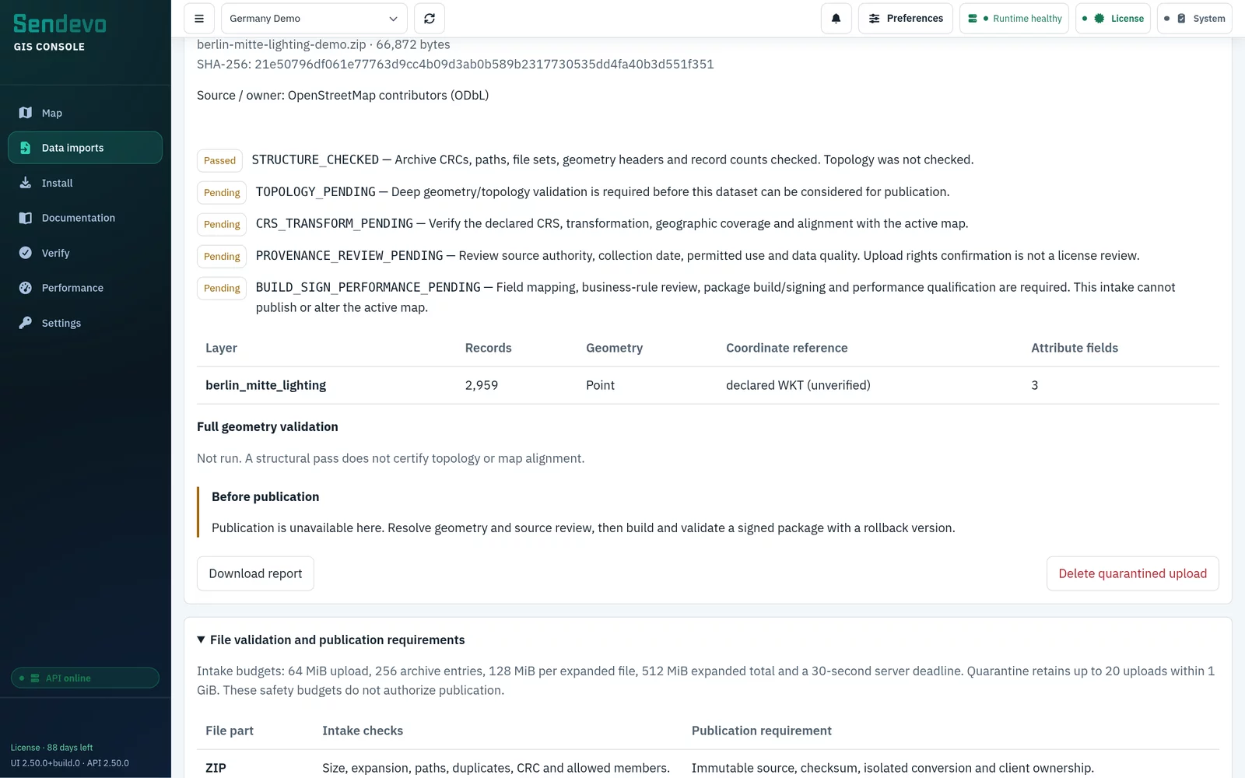Click the Attribute fields column header
1245x778 pixels.
click(x=1075, y=348)
